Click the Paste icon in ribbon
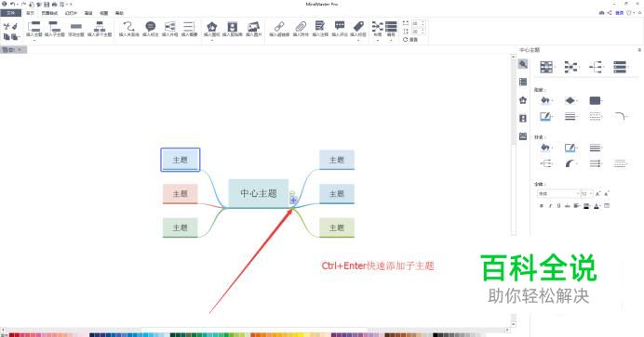Screen dimensions: 644x337 15,37
